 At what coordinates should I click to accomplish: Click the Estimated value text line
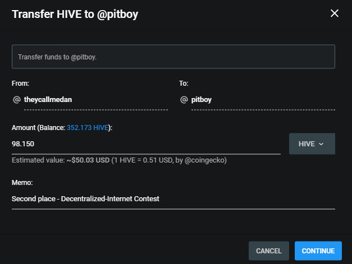click(x=119, y=160)
